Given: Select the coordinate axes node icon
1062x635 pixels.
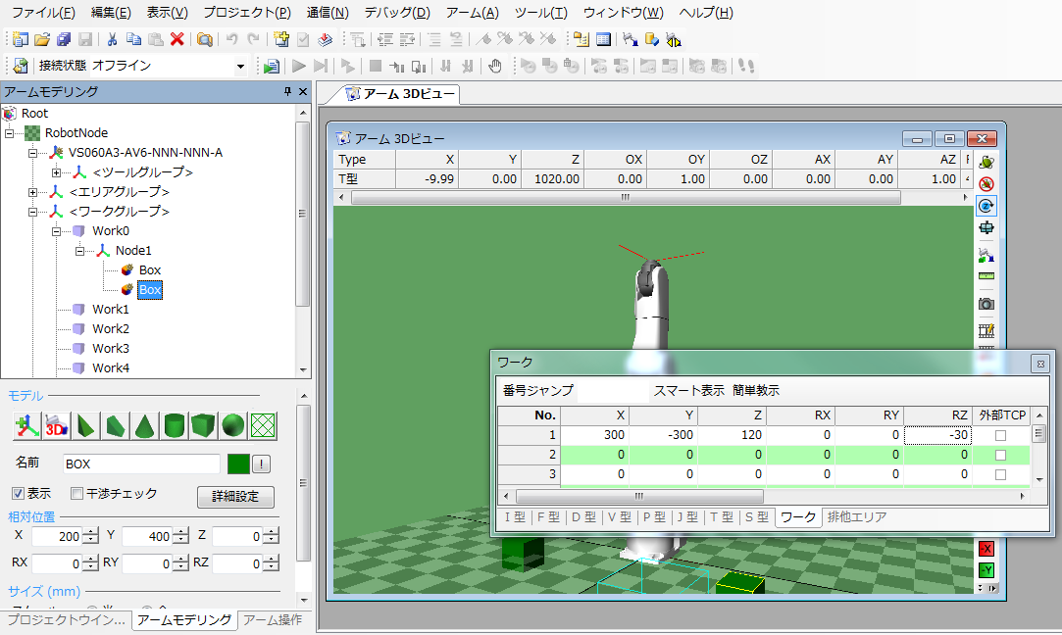Looking at the screenshot, I should point(26,425).
